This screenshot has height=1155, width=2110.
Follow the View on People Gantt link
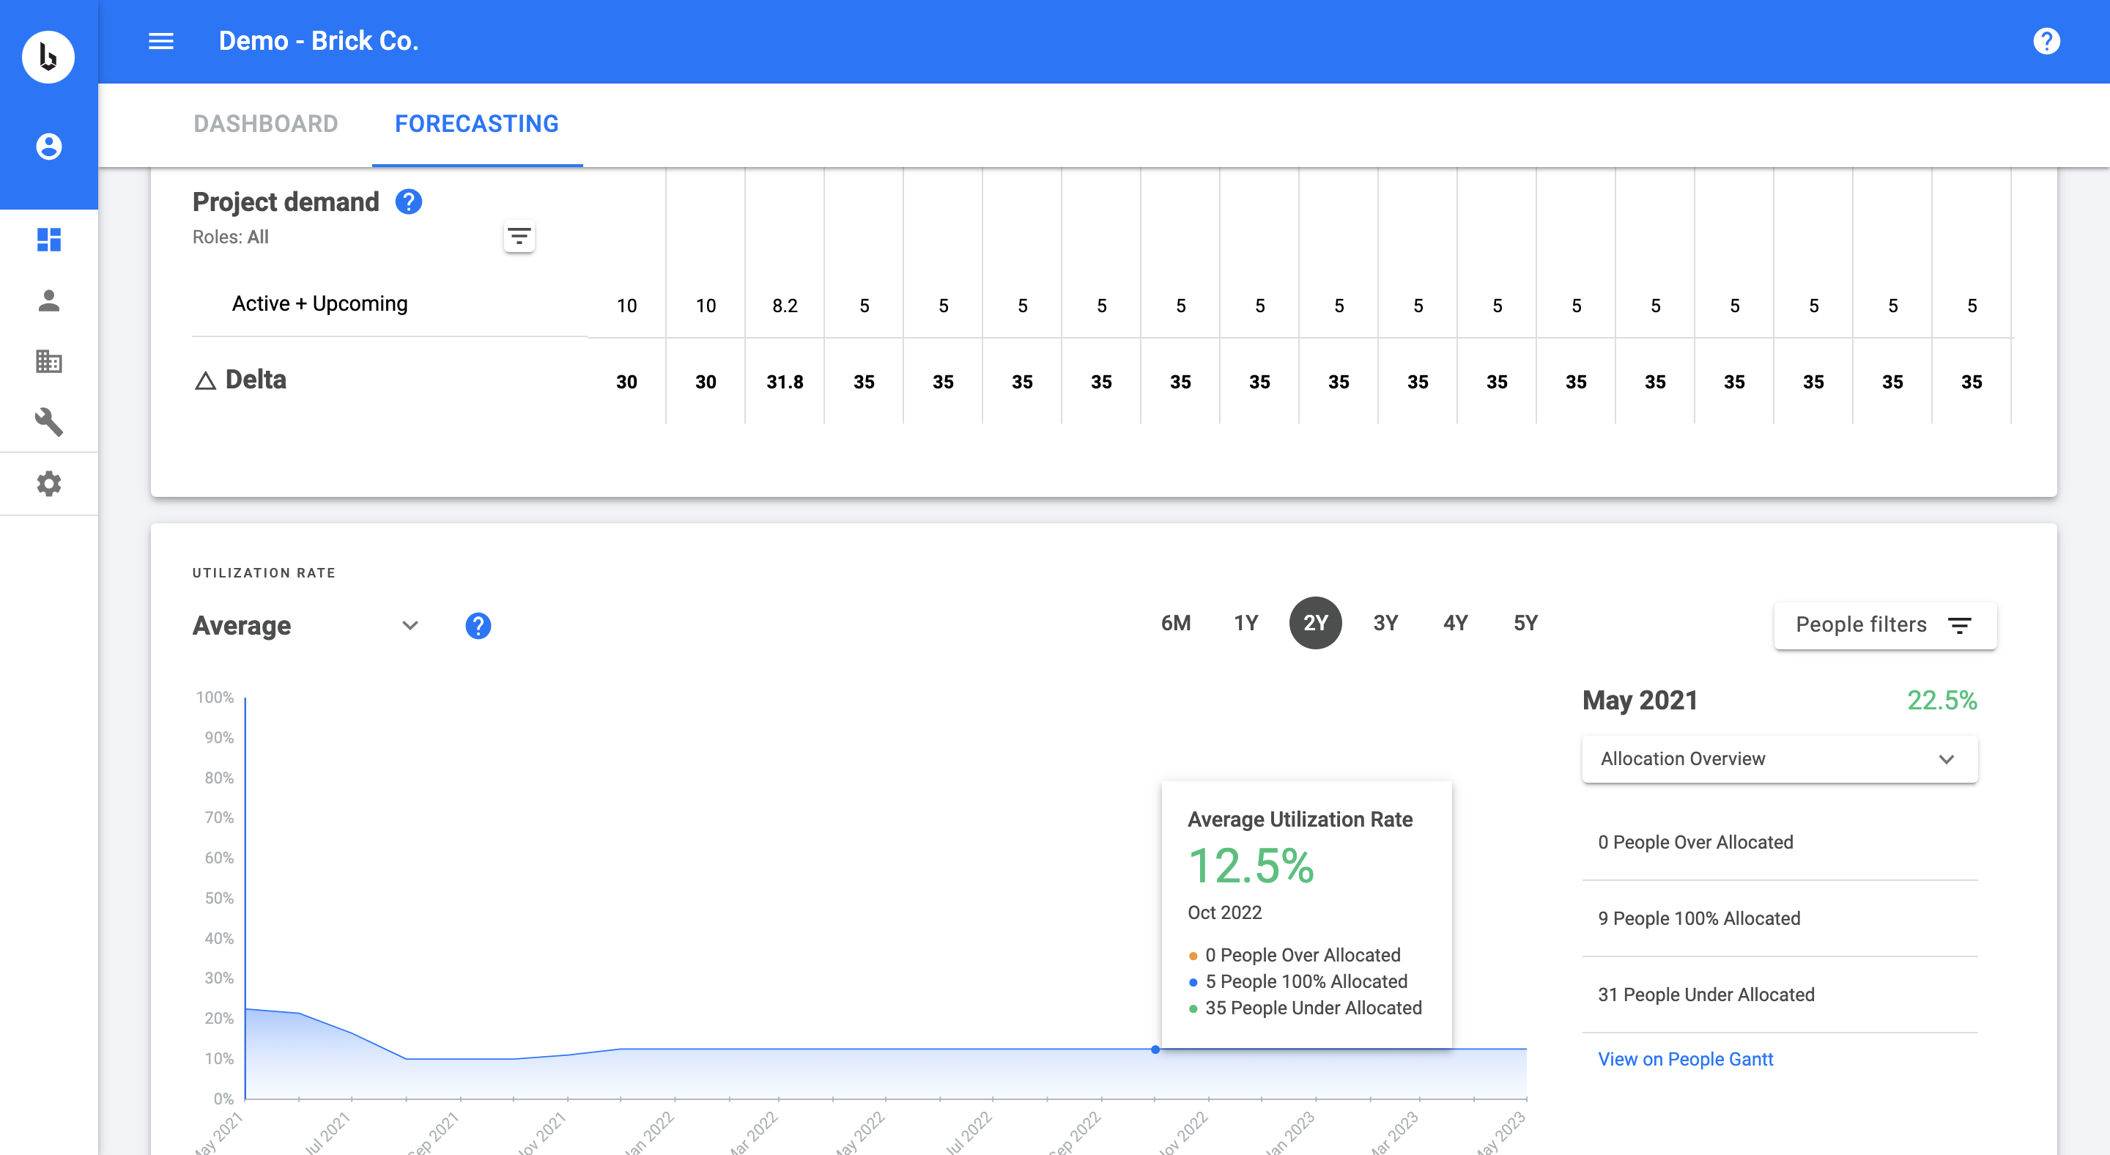1685,1059
